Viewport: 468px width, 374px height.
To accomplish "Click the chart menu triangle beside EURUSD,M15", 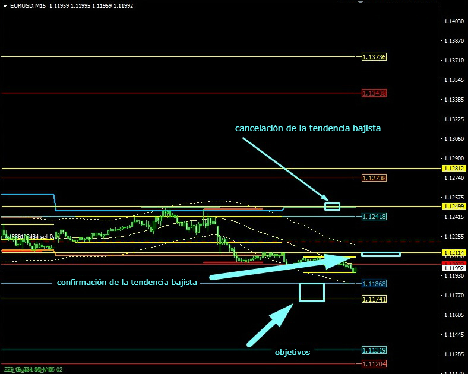I will pos(5,5).
